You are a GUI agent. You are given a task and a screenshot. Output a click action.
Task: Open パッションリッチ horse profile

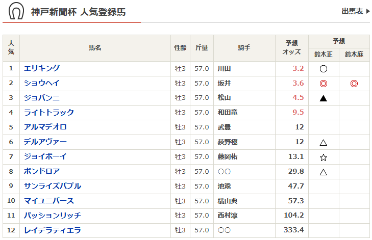[53, 216]
